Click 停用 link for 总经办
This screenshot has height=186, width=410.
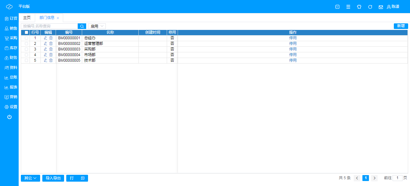(x=293, y=38)
